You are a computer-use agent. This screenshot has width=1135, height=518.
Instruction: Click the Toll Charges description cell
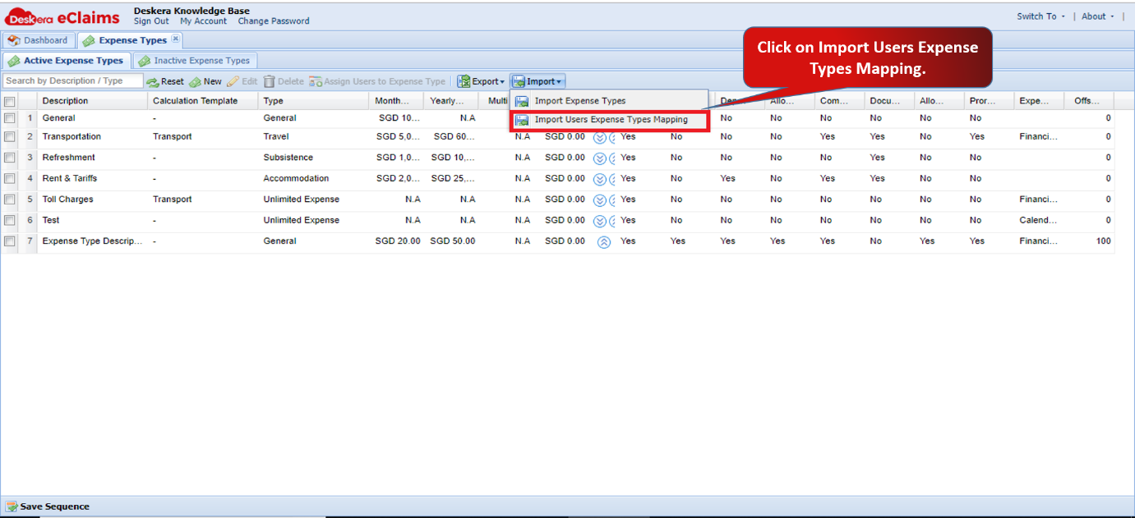tap(93, 199)
